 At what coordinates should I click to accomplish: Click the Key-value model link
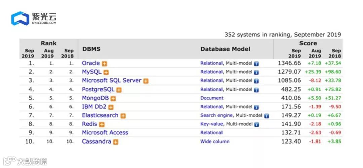tap(211, 124)
